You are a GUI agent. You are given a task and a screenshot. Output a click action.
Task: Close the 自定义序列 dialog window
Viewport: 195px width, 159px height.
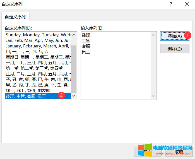(x=187, y=4)
